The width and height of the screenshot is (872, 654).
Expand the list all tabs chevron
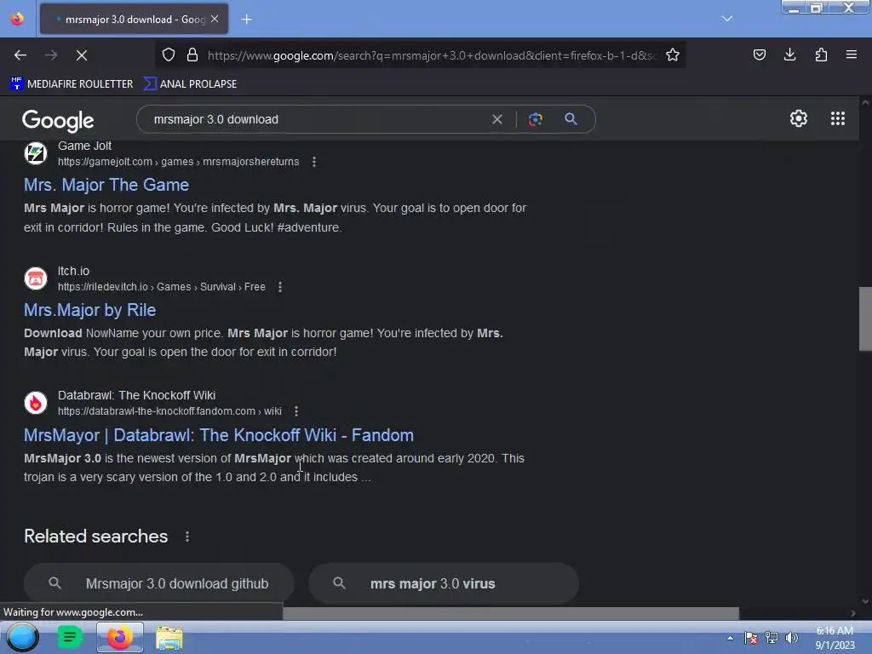[x=727, y=19]
